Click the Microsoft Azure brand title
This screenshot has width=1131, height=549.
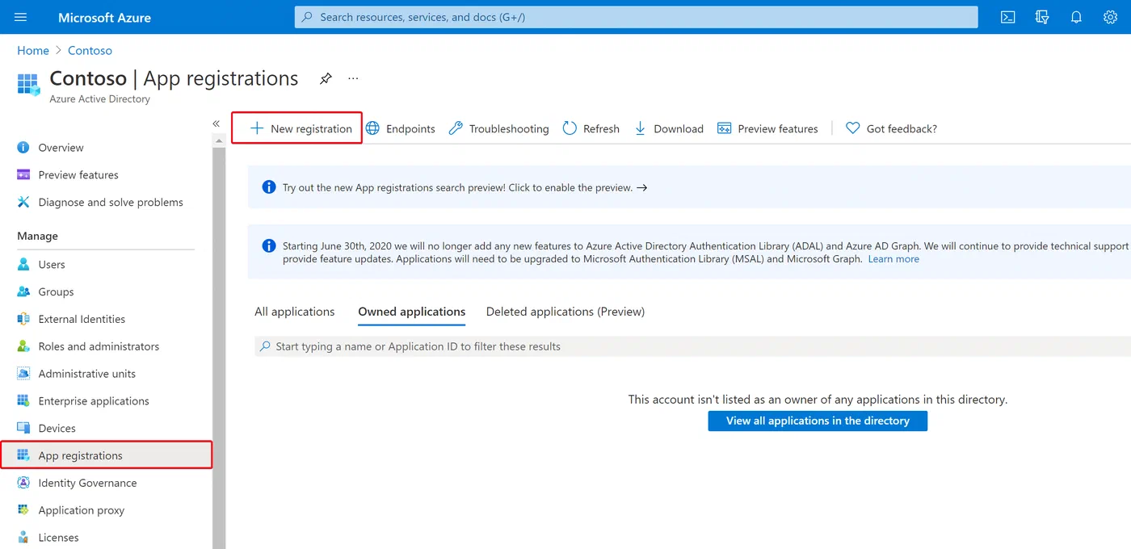pos(104,17)
